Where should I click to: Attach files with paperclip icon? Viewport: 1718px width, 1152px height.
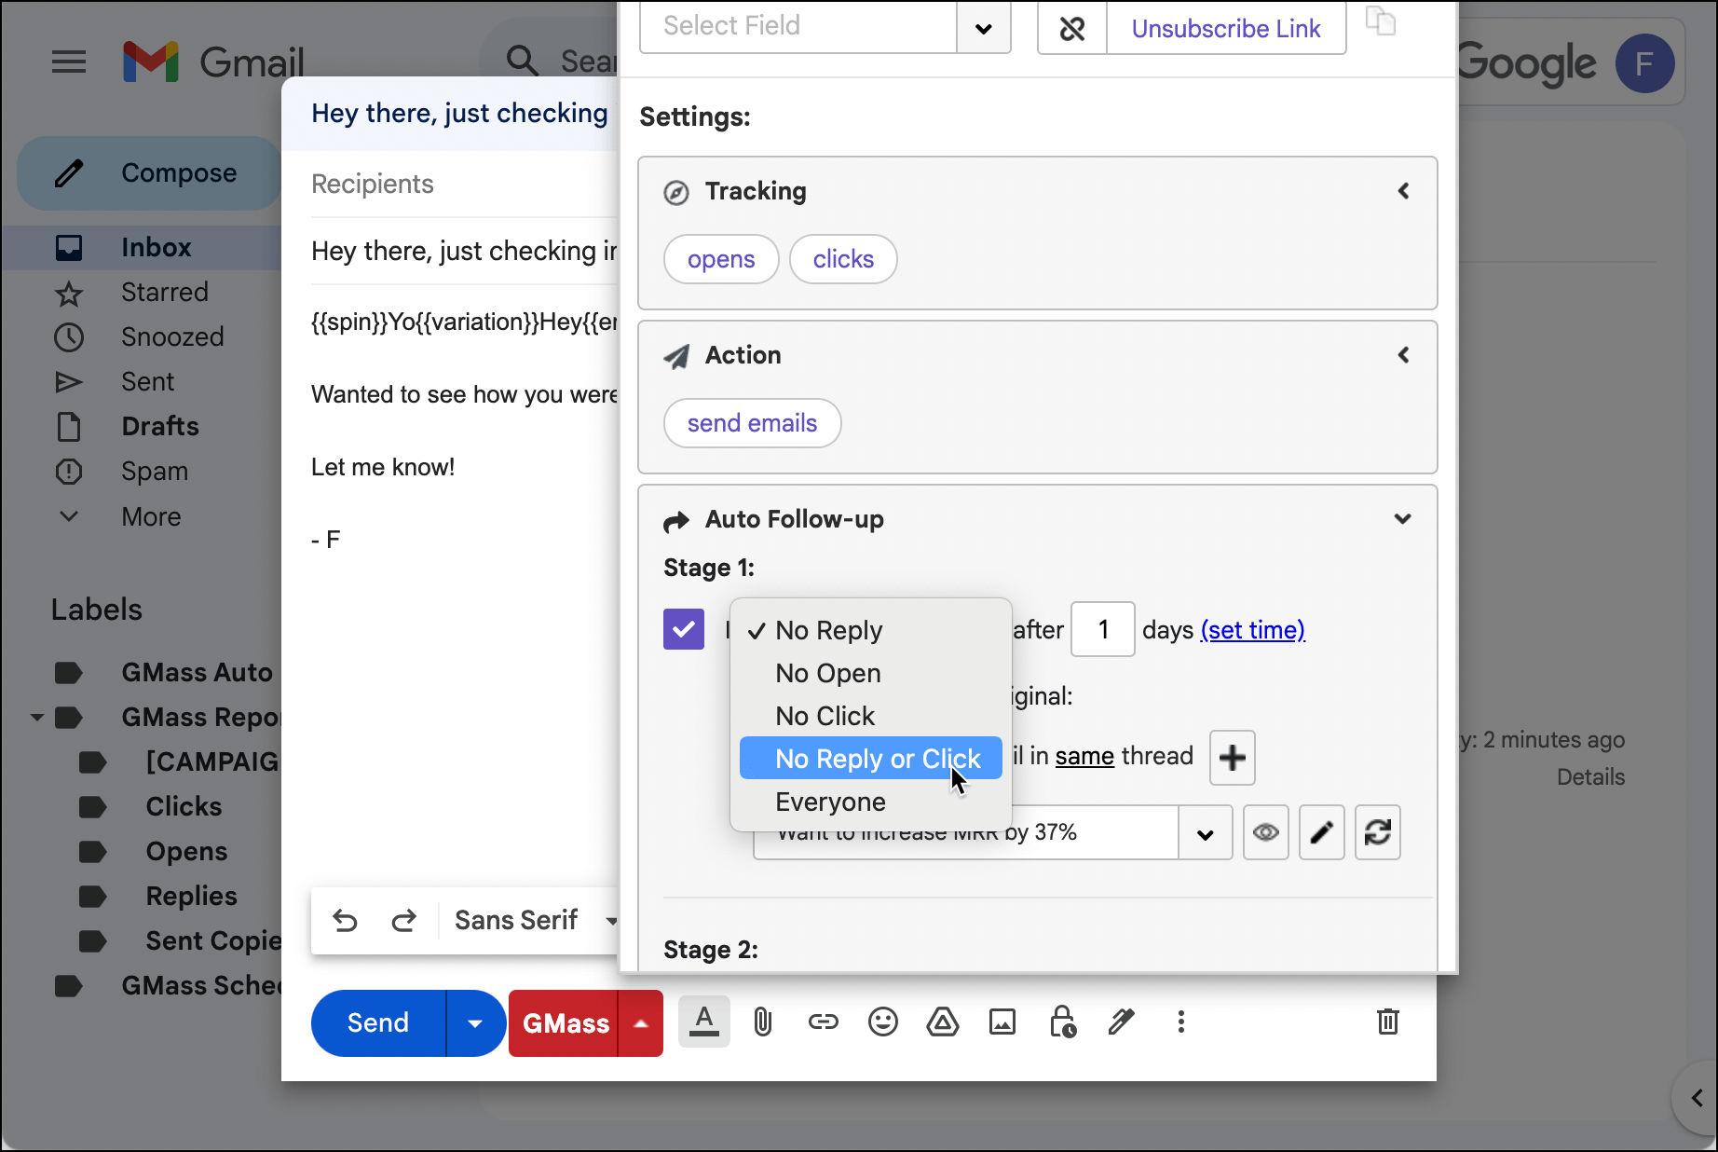coord(763,1022)
